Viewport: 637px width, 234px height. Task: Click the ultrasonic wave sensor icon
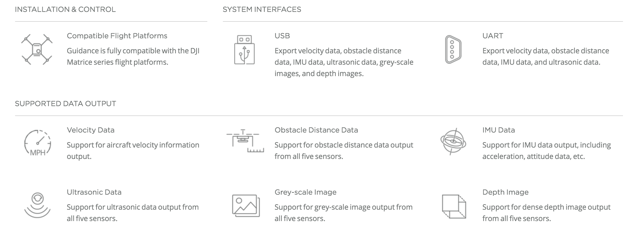click(x=37, y=205)
